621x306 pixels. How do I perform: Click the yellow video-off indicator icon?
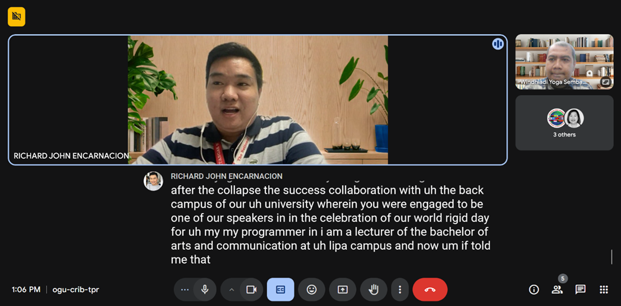click(x=16, y=17)
